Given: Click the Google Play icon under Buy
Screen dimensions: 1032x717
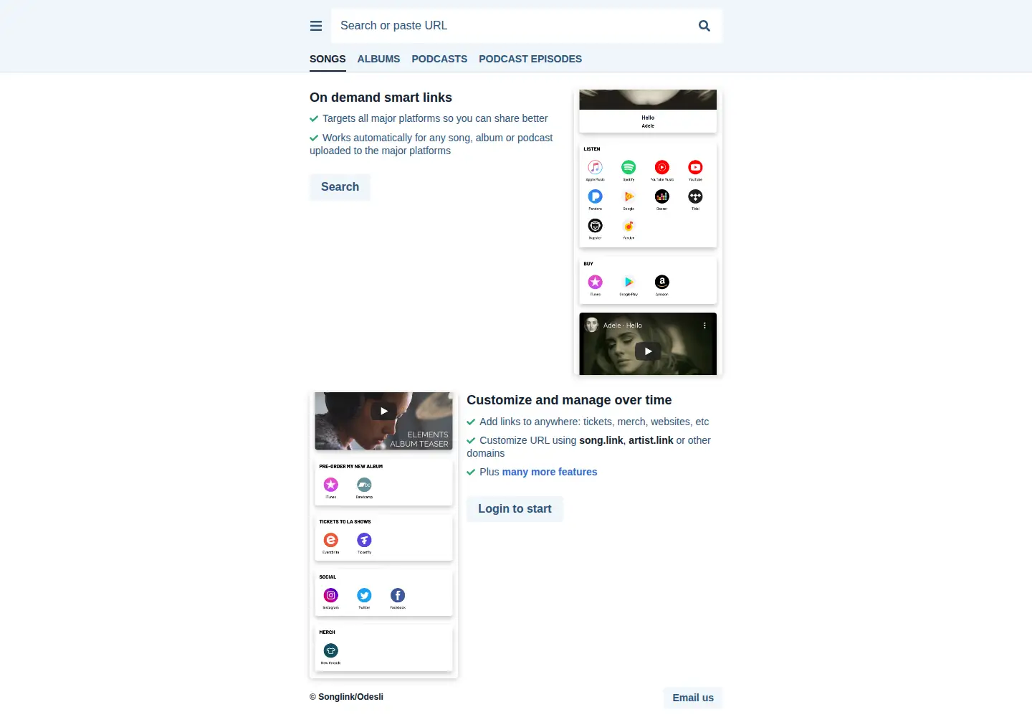Looking at the screenshot, I should [x=629, y=282].
